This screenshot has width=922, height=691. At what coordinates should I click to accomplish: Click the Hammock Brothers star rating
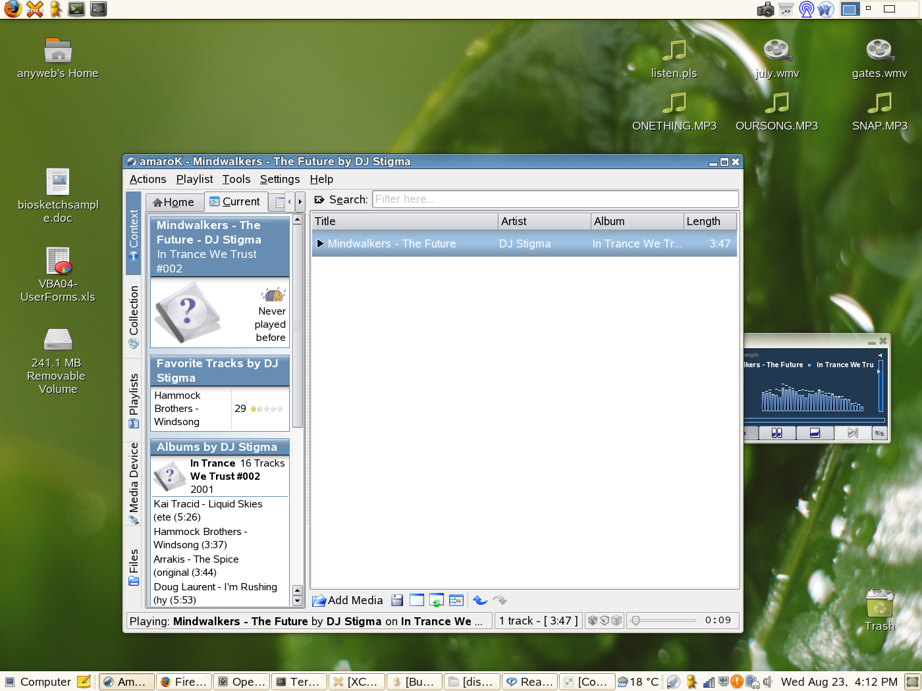(x=267, y=409)
